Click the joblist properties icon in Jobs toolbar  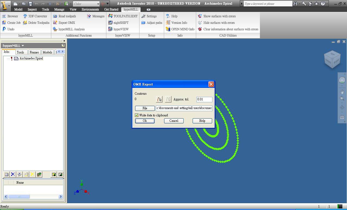[7, 174]
